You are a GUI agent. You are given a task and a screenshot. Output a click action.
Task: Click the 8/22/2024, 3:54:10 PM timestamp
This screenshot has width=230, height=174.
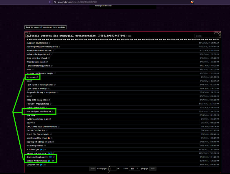coord(209,165)
